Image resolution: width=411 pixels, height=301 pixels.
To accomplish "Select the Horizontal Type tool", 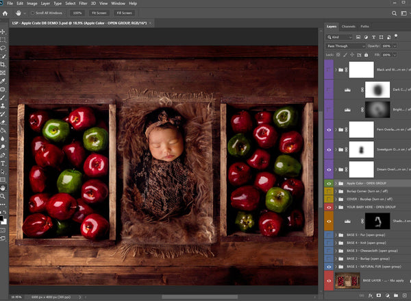I will coord(3,164).
